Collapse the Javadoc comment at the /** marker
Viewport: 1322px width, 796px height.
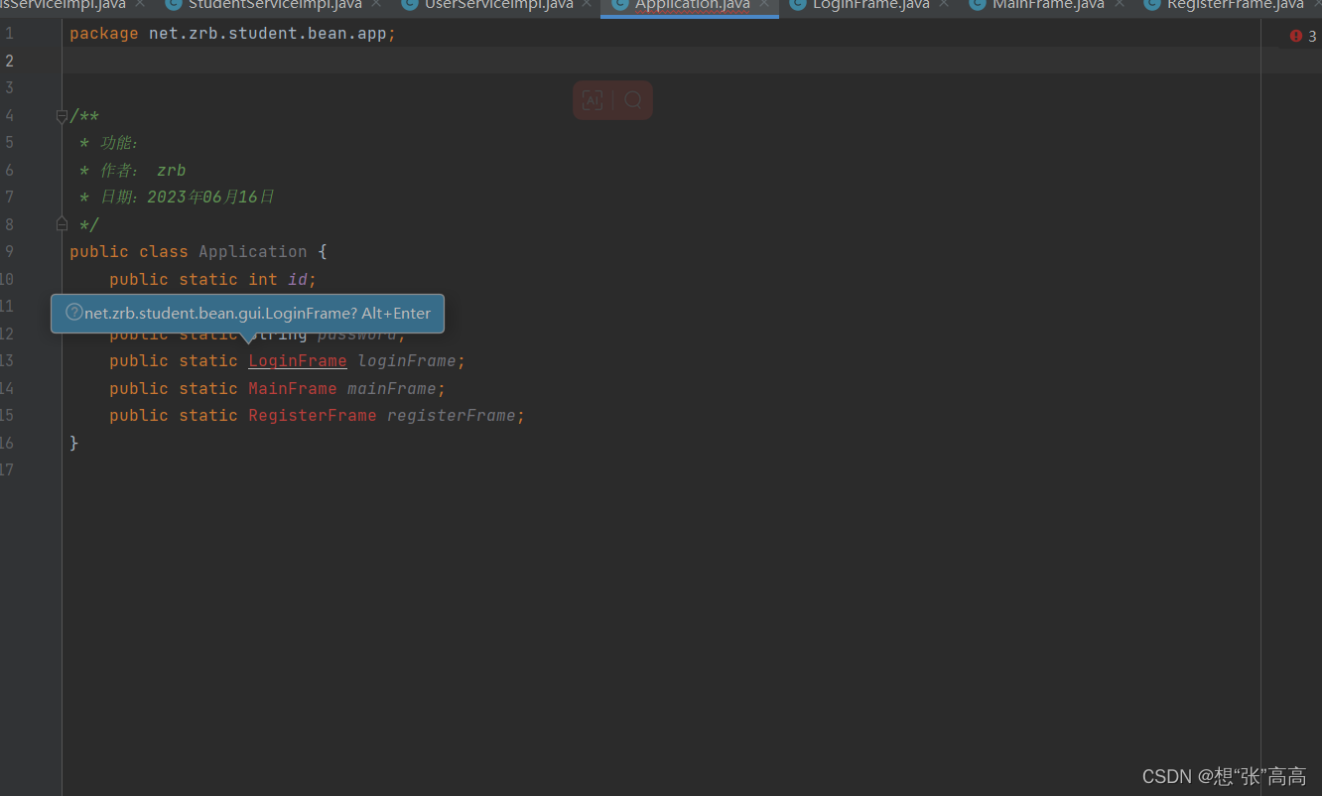62,116
